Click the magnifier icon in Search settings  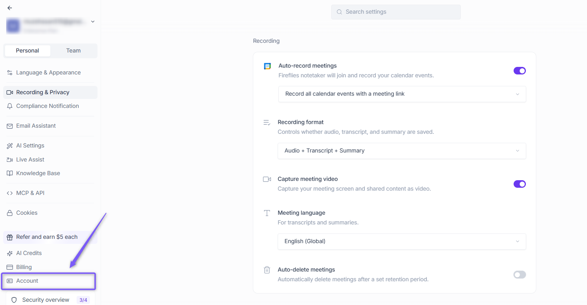point(339,12)
